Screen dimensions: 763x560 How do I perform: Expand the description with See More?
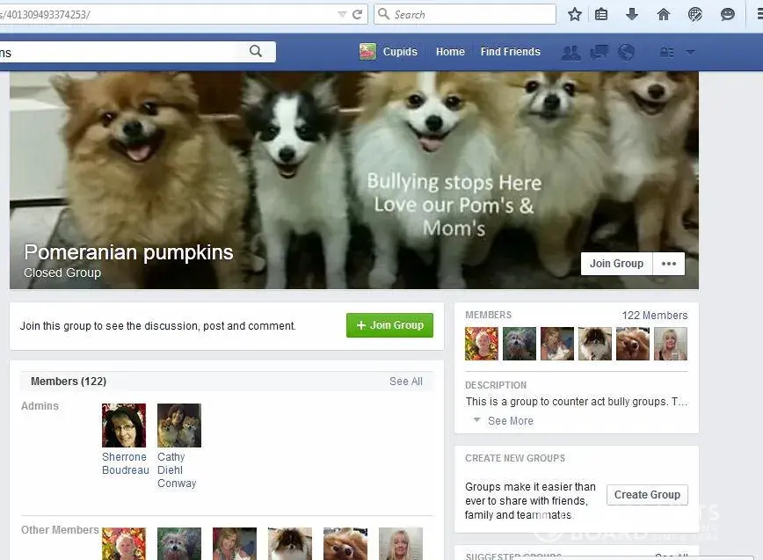click(x=510, y=421)
